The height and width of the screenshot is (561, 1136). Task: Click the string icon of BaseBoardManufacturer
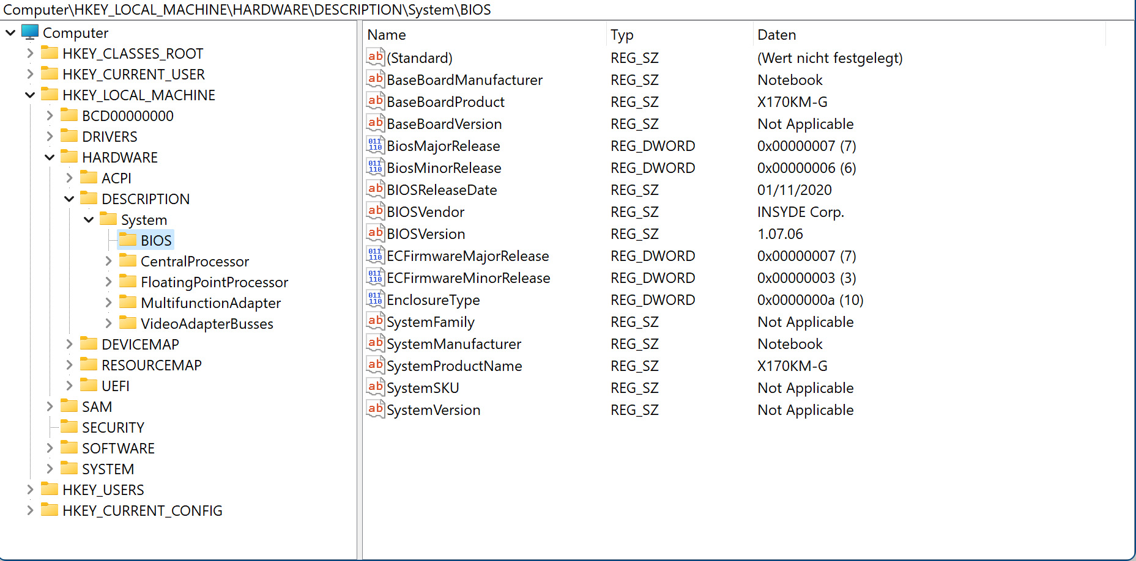[x=375, y=79]
